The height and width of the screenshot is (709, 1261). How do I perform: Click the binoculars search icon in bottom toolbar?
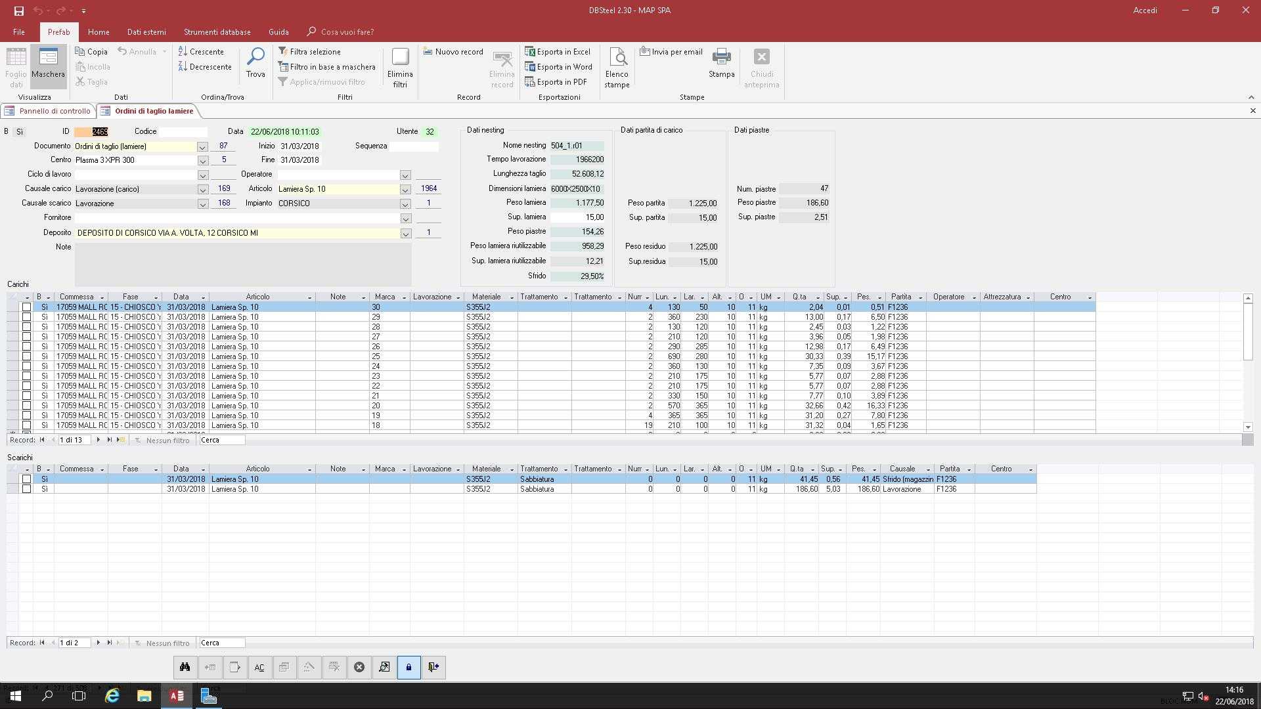[x=185, y=667]
